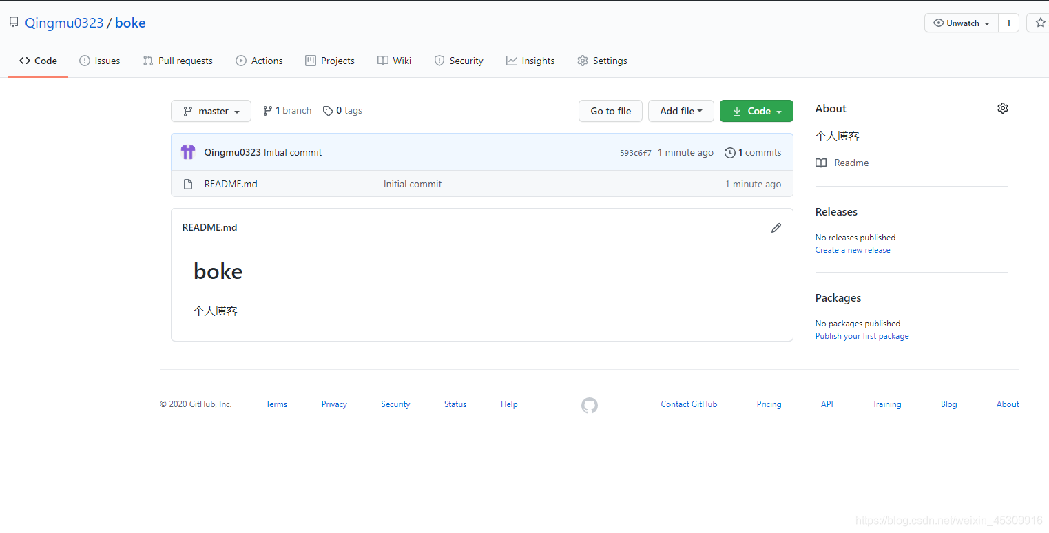Open About section settings gear
Screen dimensions: 1049x533
click(x=1003, y=108)
